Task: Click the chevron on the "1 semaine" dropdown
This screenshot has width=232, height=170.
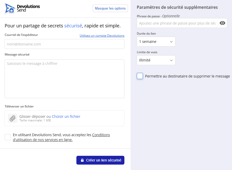Action: pos(172,42)
